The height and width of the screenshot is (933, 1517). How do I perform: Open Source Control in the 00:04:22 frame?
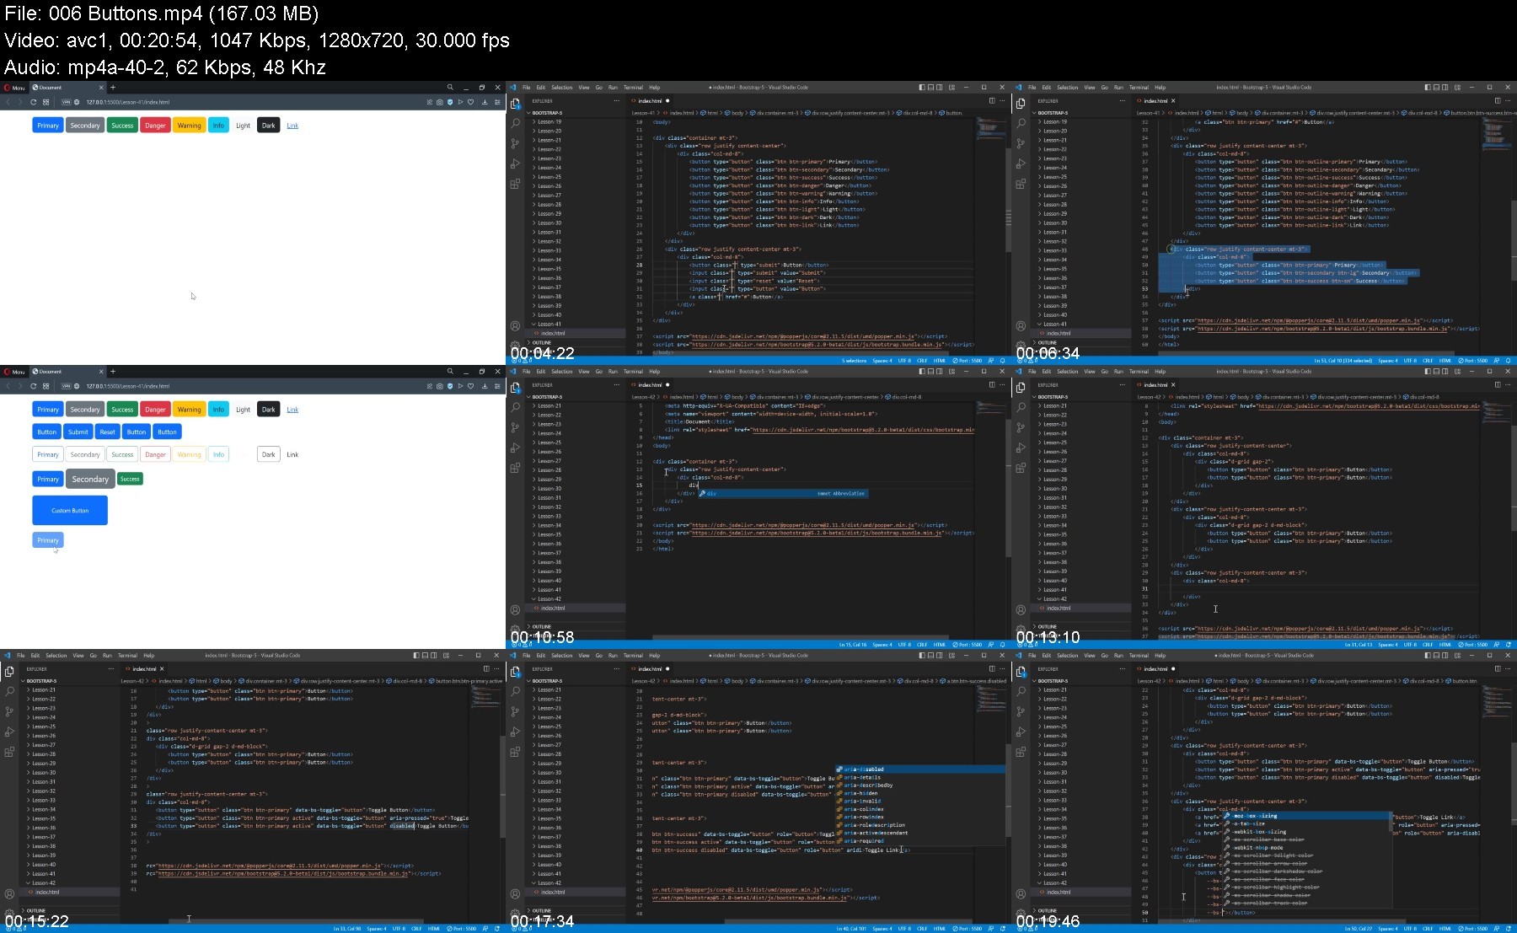[515, 143]
